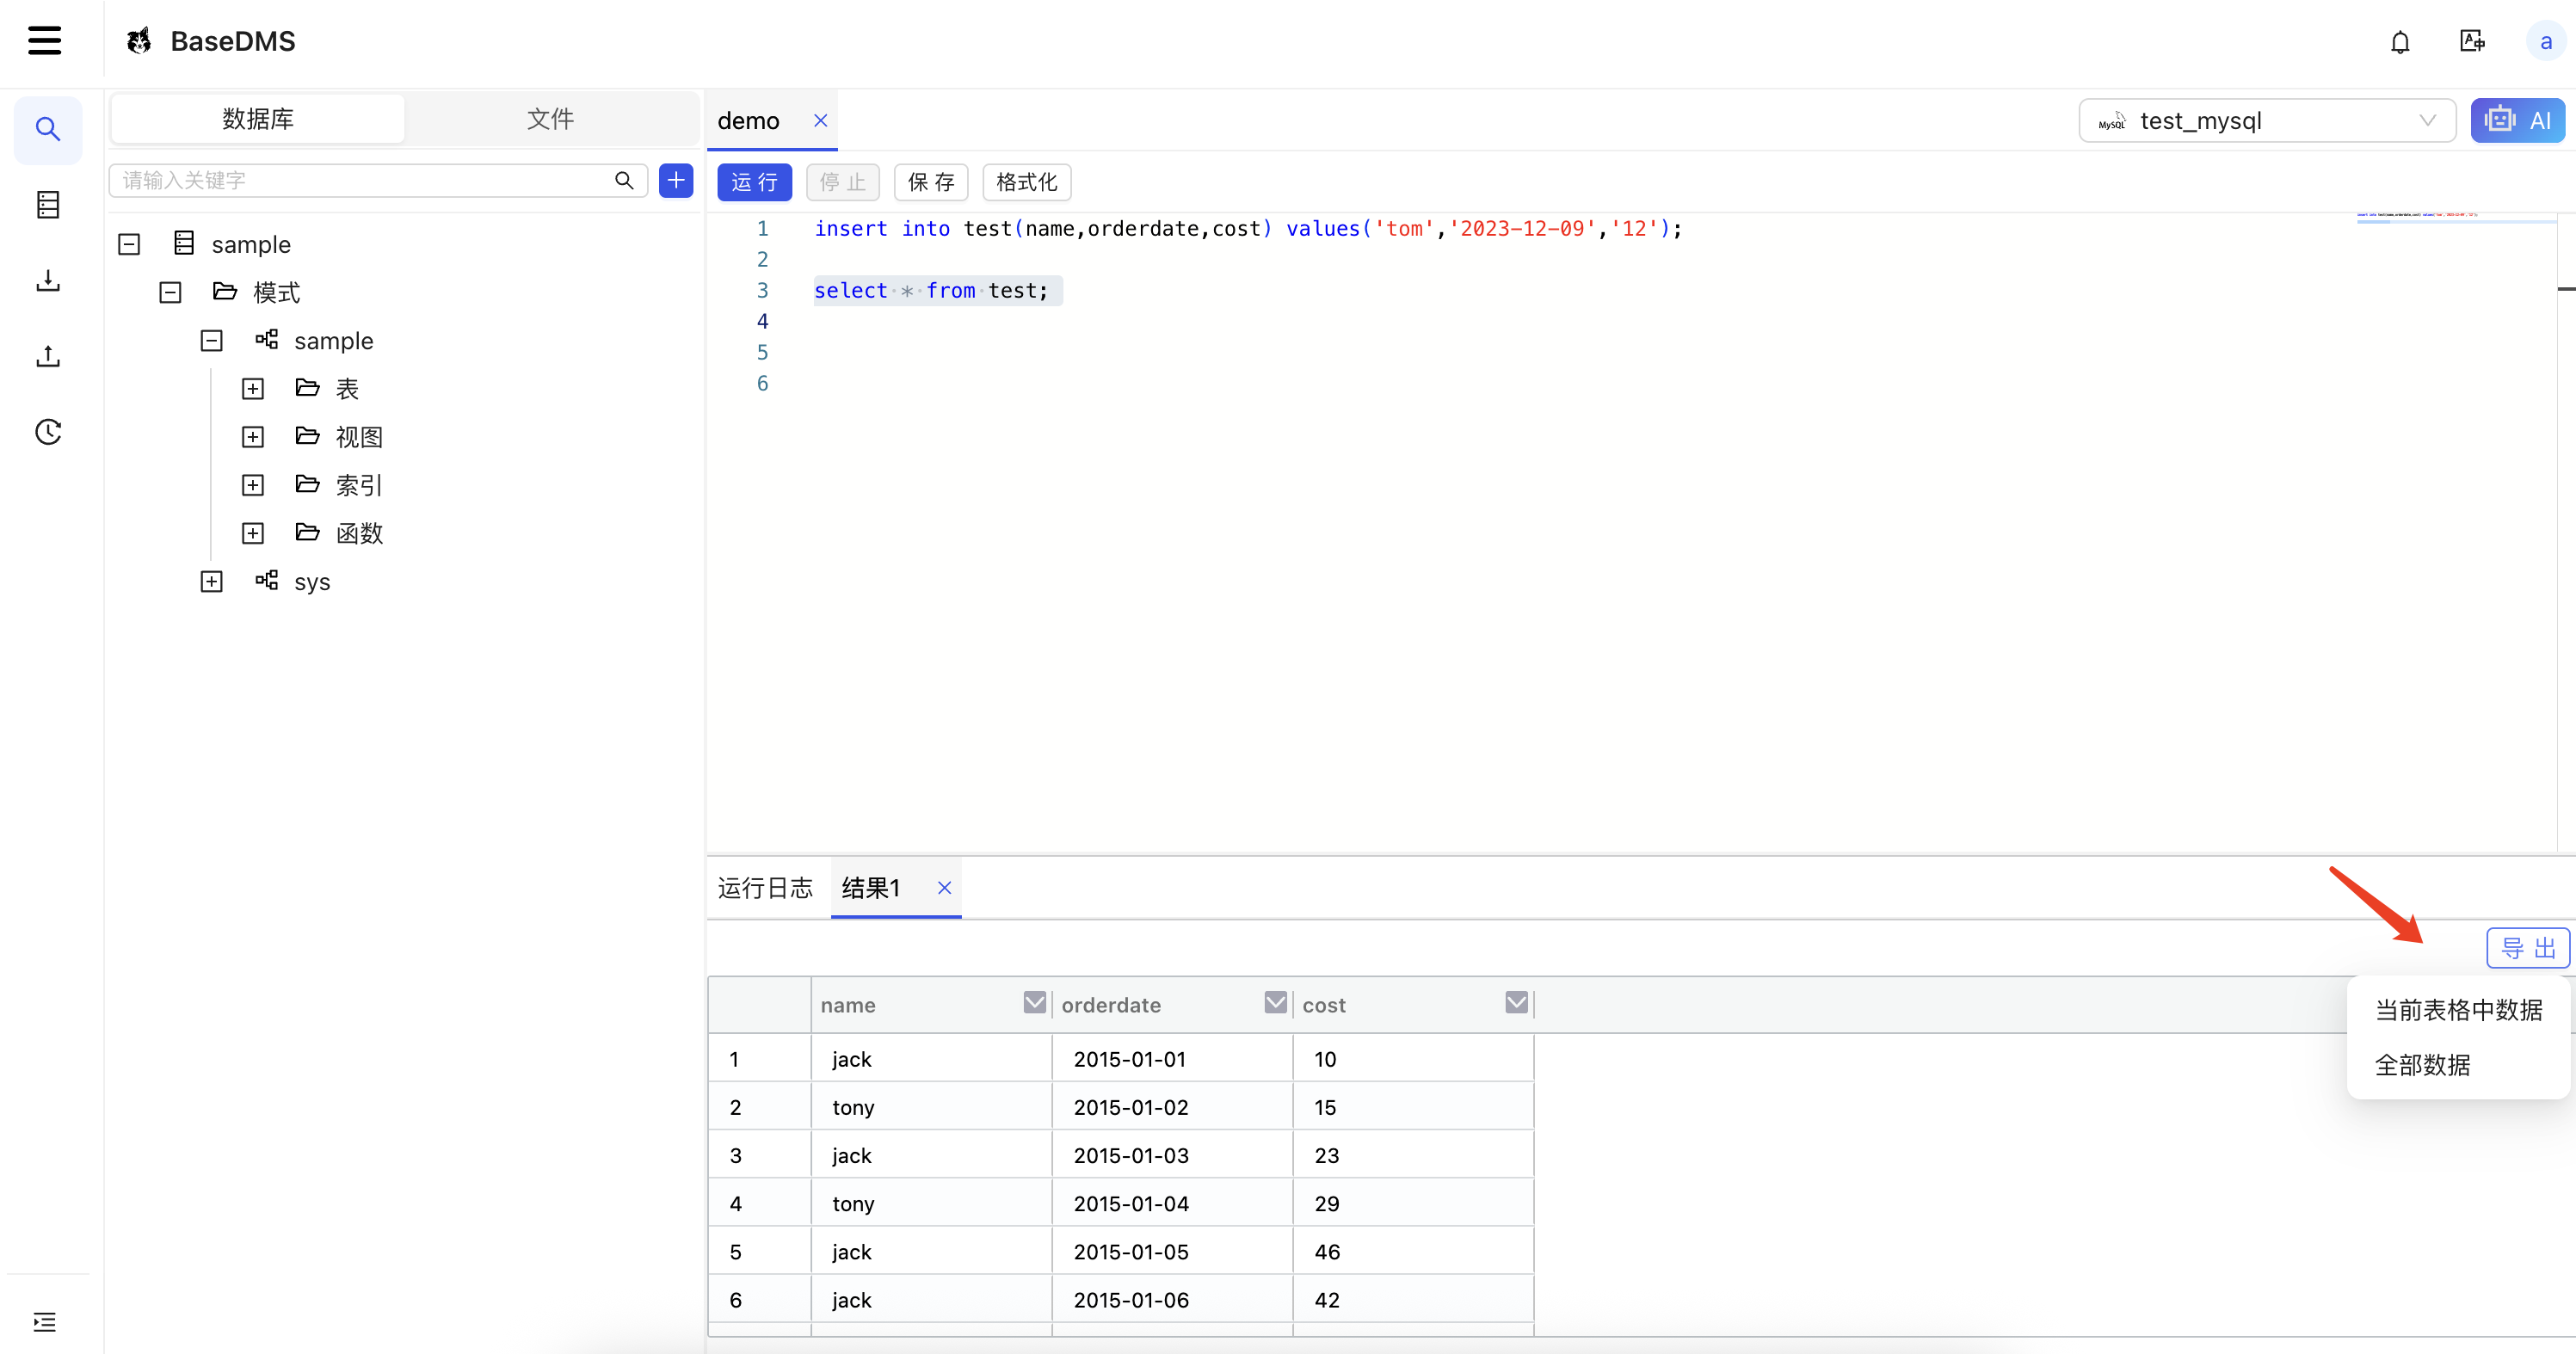Expand the 视图 folder
The height and width of the screenshot is (1354, 2576).
[x=253, y=437]
